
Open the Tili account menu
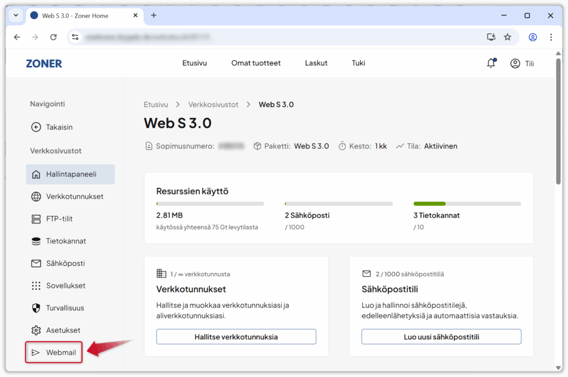click(x=522, y=63)
